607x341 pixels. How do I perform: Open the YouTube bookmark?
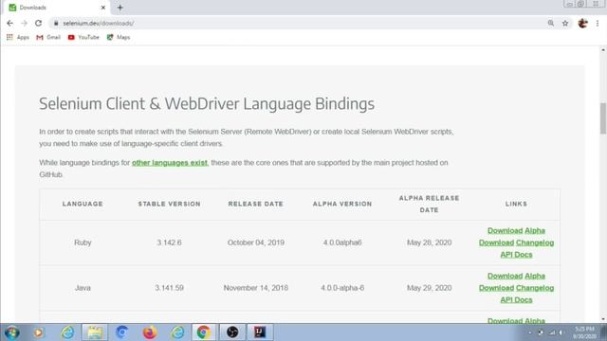pyautogui.click(x=83, y=37)
